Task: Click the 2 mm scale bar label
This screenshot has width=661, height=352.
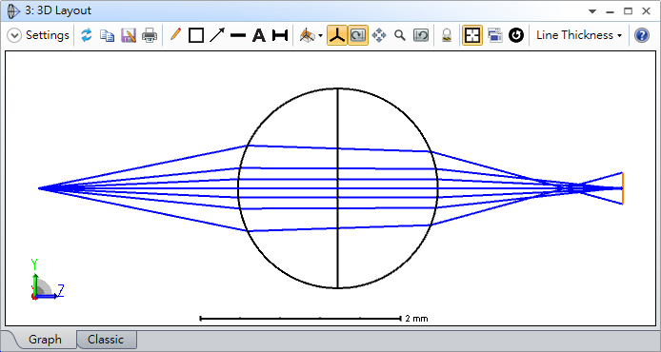Action: coord(416,319)
